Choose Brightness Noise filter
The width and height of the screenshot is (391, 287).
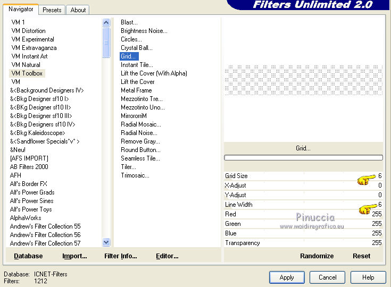point(144,31)
